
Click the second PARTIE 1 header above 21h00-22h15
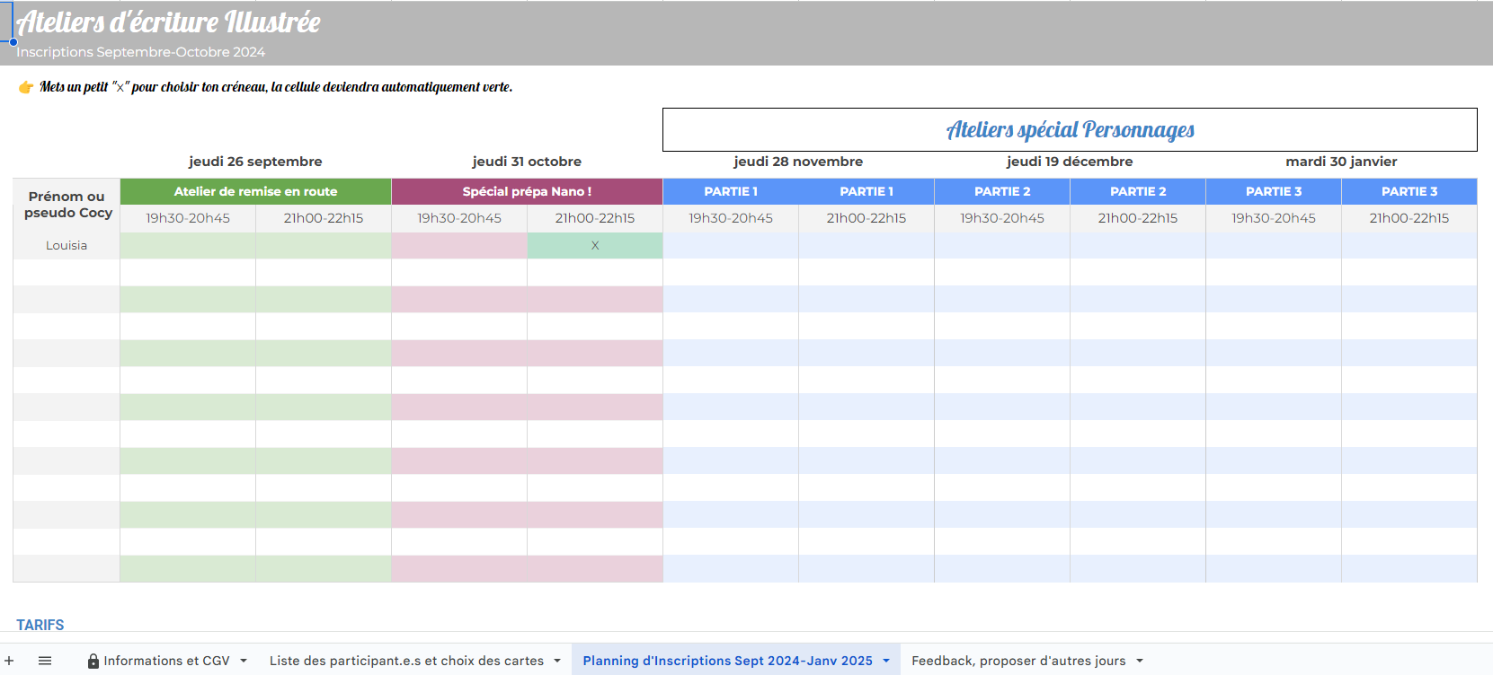(866, 191)
